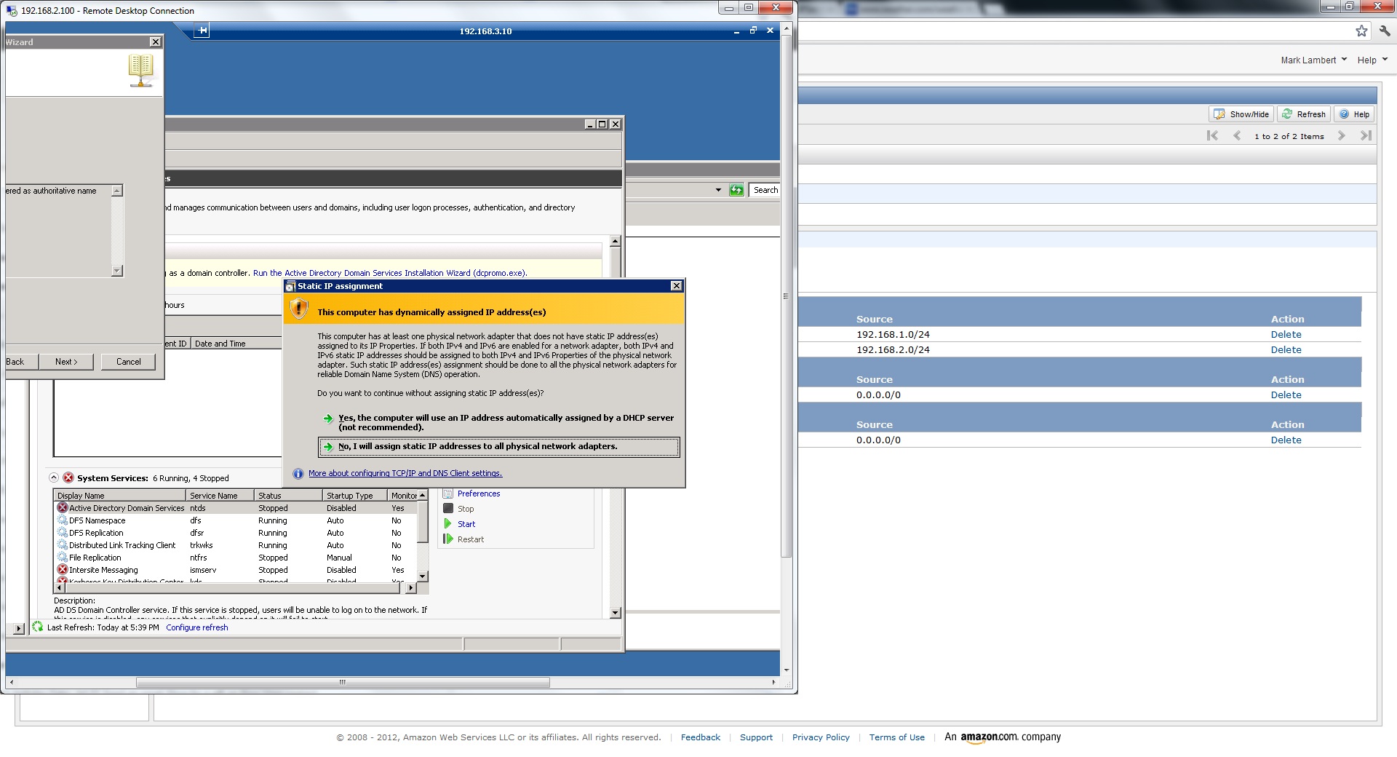Open the browser wrench settings icon

click(x=1385, y=31)
